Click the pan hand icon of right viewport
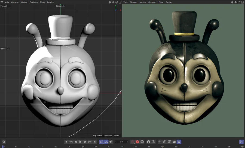245x148 pixels. tap(232, 2)
